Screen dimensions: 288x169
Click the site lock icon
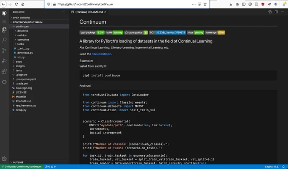54,4
